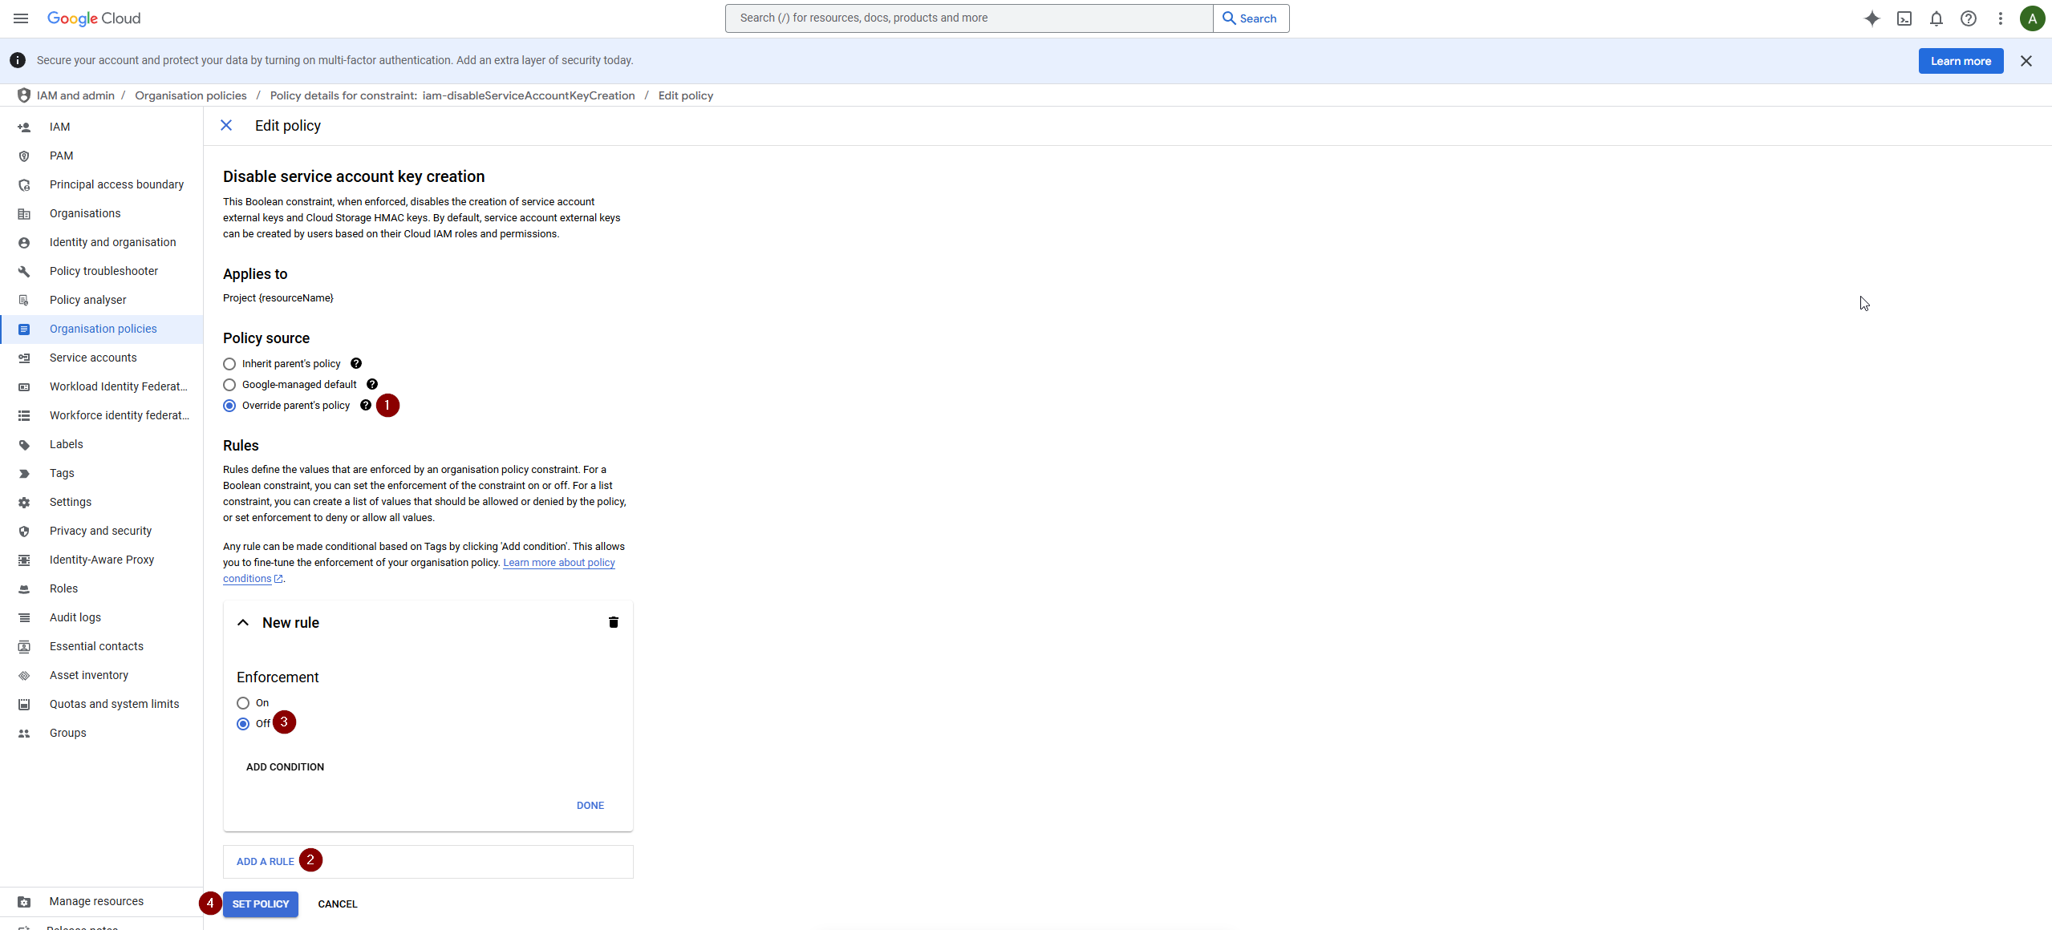The image size is (2052, 930).
Task: Collapse the New rule section chevron
Action: click(x=243, y=623)
